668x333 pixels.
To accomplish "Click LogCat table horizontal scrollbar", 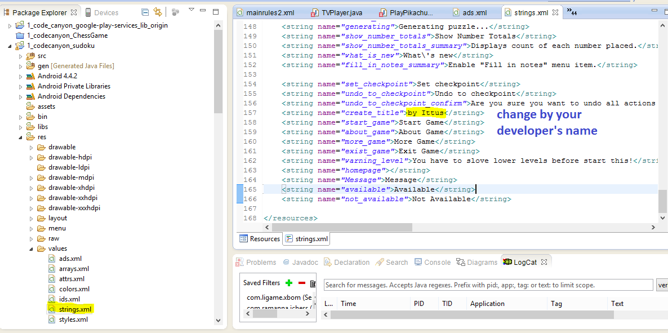I will (x=472, y=315).
